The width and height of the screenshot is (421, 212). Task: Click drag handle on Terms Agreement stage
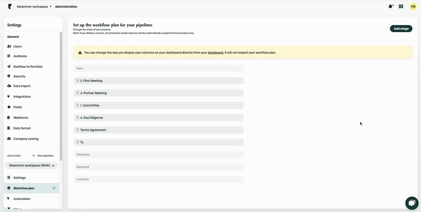(x=78, y=130)
